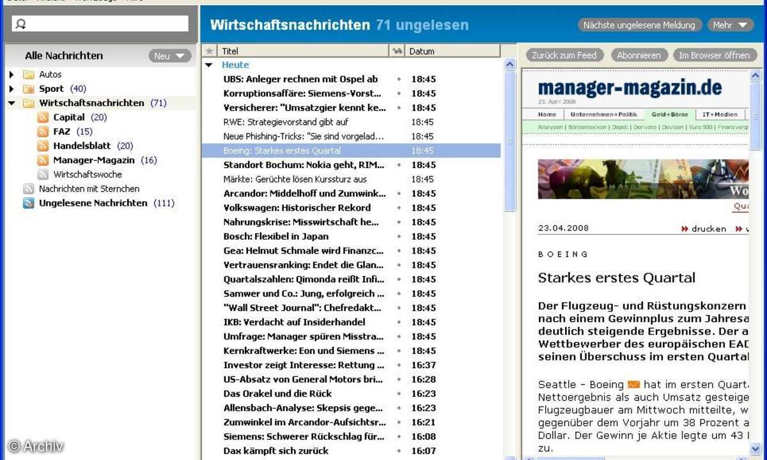The image size is (767, 460).
Task: Click the Wirtschaftsnachrichten folder icon
Action: point(28,103)
